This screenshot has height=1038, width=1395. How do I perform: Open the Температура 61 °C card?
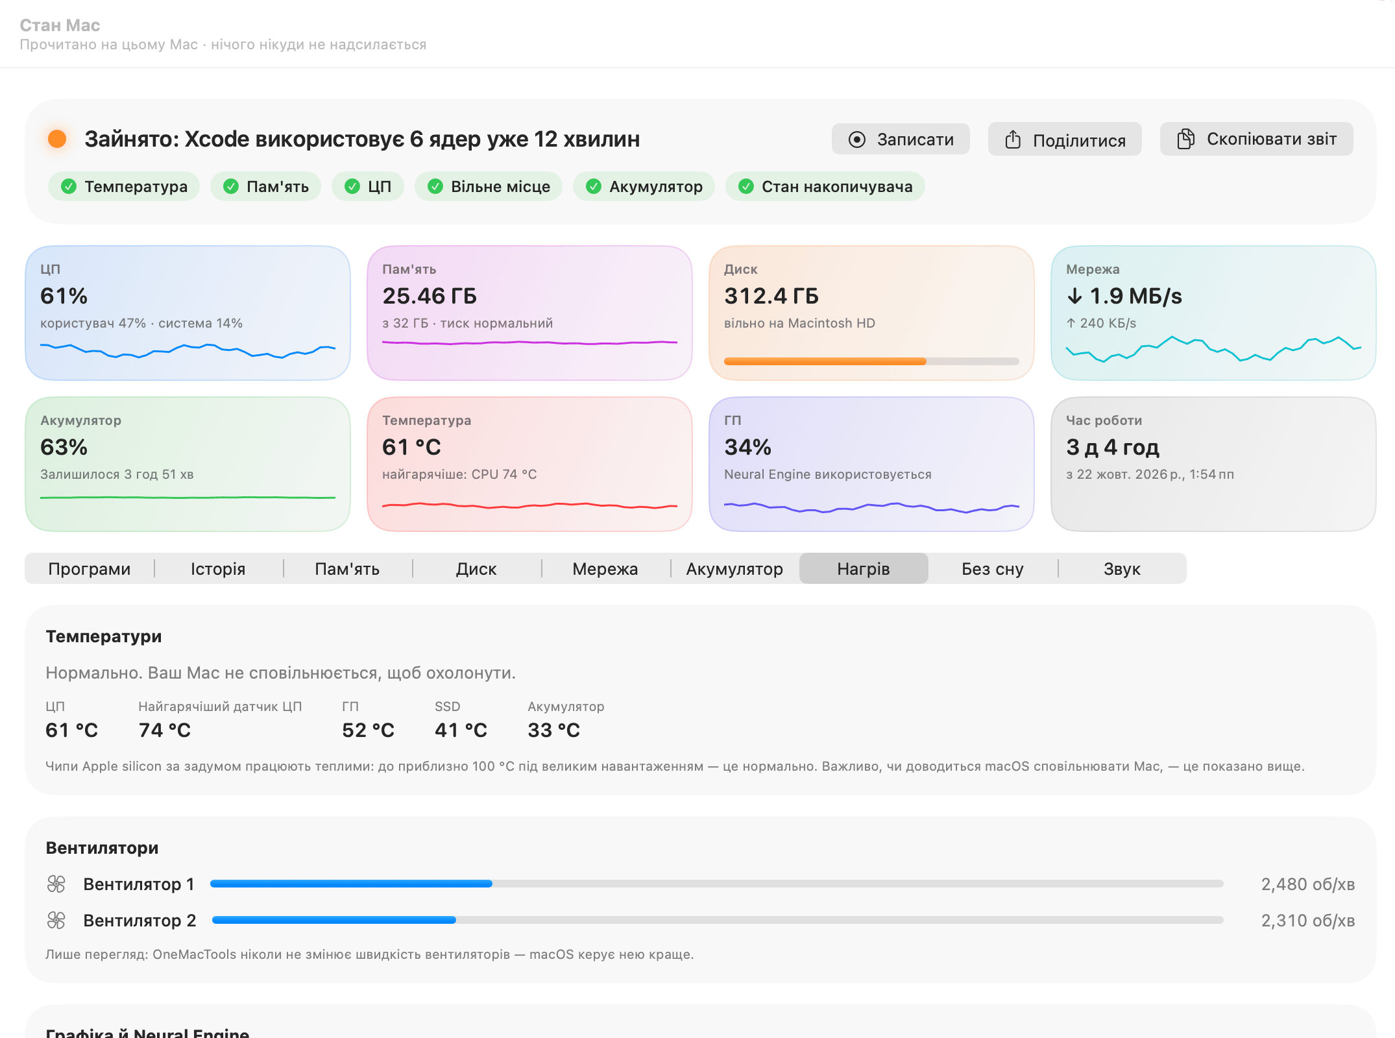point(529,464)
